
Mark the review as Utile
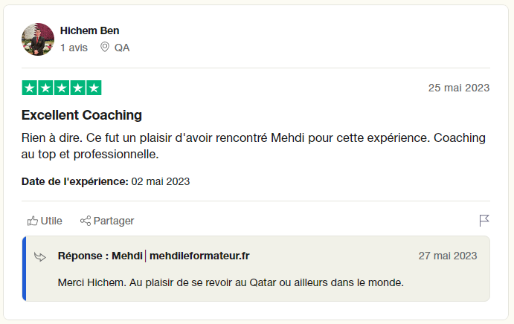coord(51,221)
